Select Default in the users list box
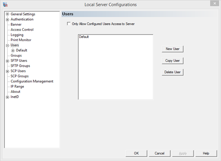Viewport: 221px width, 161px height. coord(84,37)
